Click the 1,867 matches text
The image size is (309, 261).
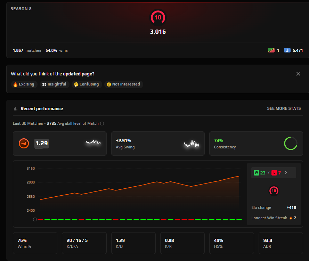pyautogui.click(x=27, y=50)
